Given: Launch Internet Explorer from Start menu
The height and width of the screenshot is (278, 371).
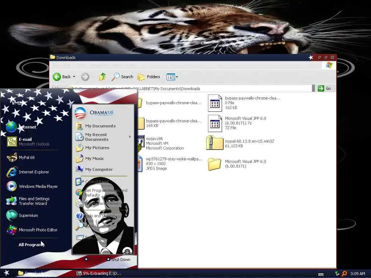Looking at the screenshot, I should 28,172.
